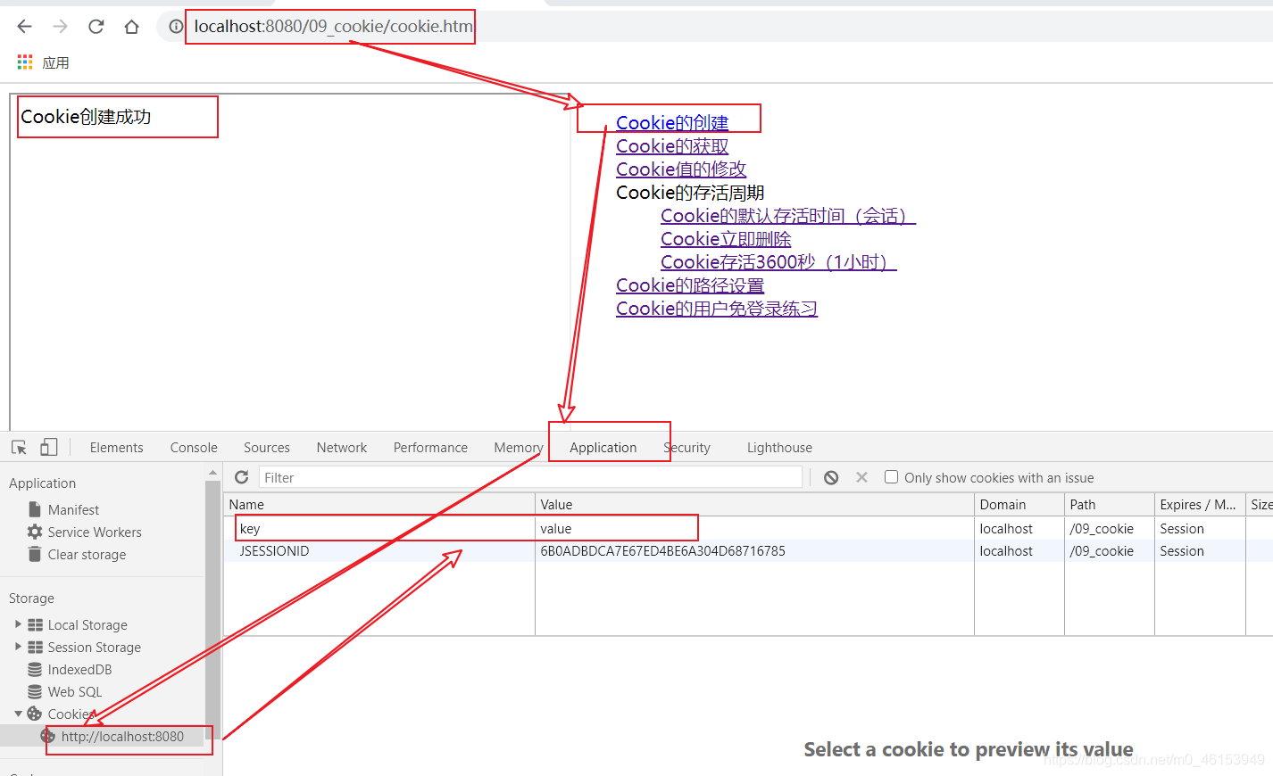This screenshot has height=776, width=1273.
Task: Switch to the Elements tab
Action: [x=116, y=447]
